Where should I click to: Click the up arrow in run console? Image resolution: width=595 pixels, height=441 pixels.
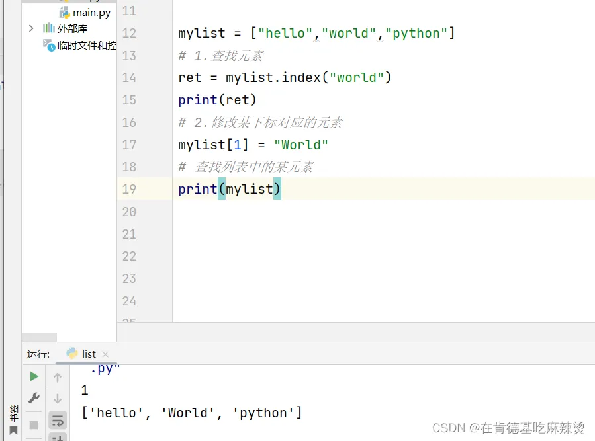[x=58, y=378]
